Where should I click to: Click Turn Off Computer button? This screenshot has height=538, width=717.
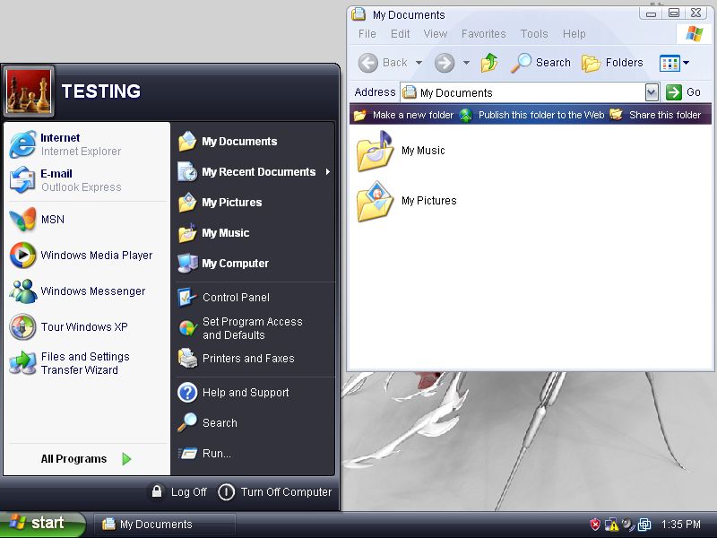[x=275, y=491]
